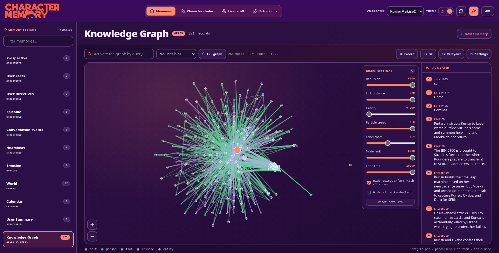Open the Memories tab

tap(161, 11)
